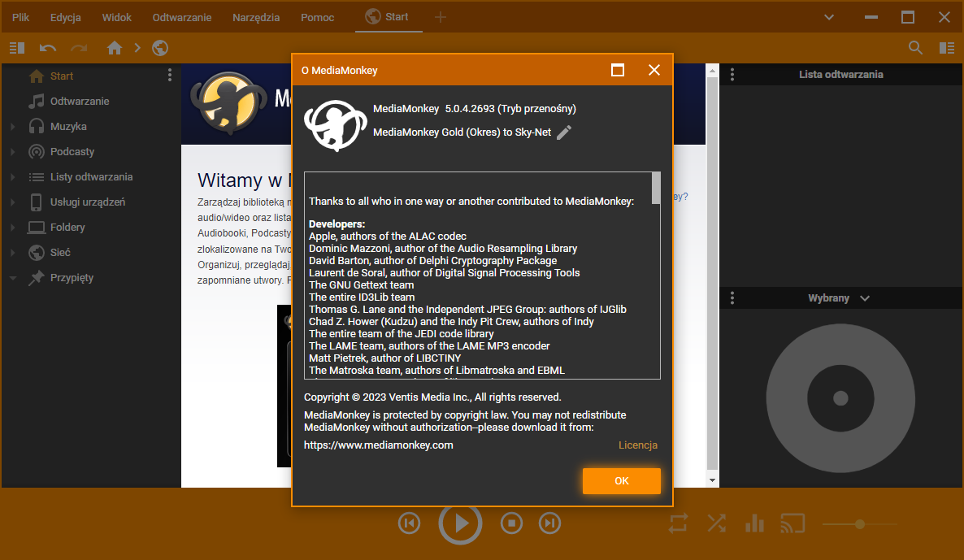Open cast to device icon

pos(792,523)
